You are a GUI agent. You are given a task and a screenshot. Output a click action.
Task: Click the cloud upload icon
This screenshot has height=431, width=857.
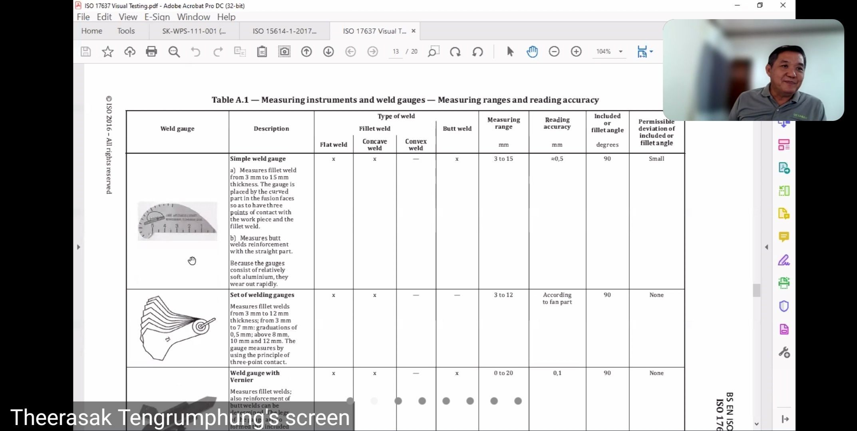(130, 51)
